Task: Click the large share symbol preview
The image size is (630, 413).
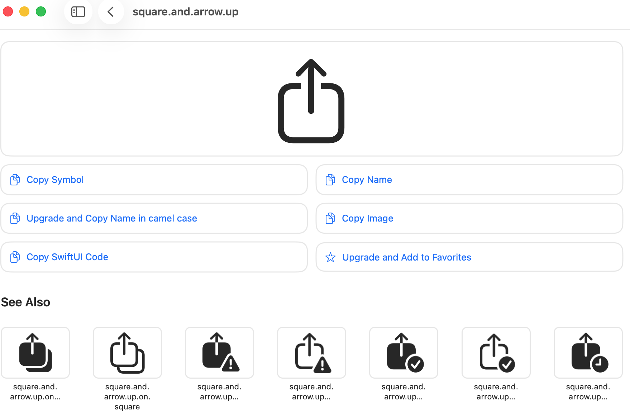Action: point(311,101)
